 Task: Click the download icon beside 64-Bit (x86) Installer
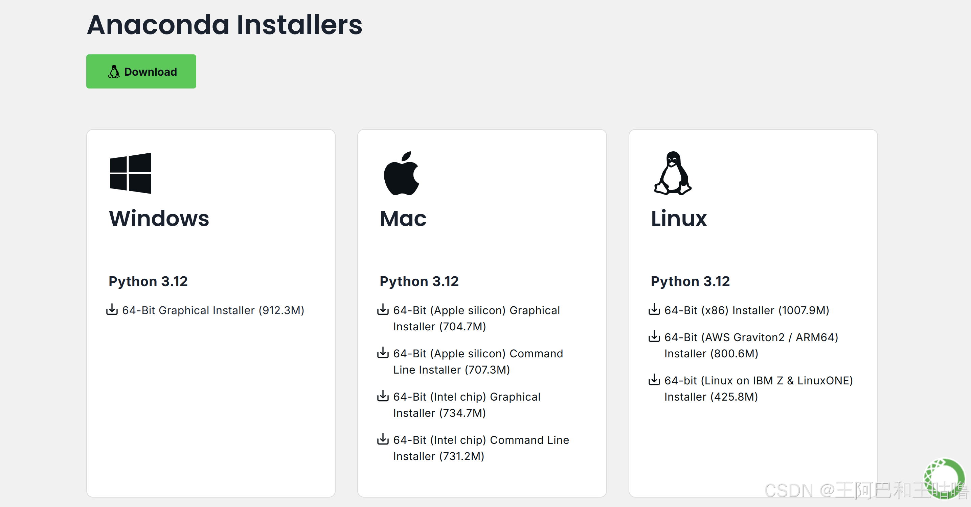pos(654,310)
